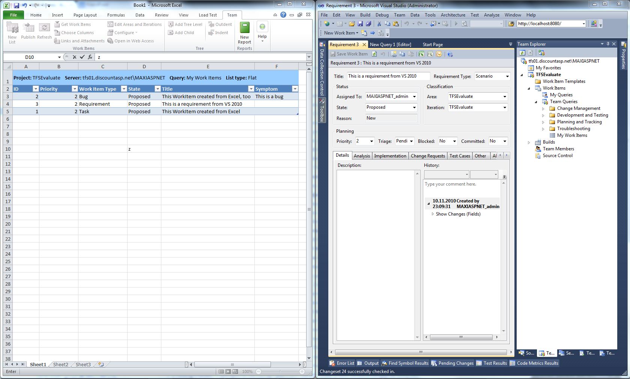
Task: Switch to the Analysis tab of the requirement
Action: pyautogui.click(x=362, y=156)
